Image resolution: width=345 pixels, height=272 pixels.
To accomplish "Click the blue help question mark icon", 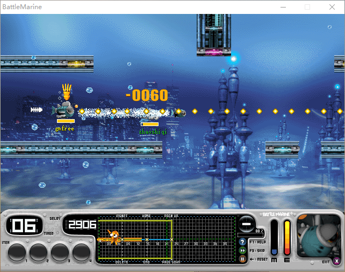I will click(242, 242).
